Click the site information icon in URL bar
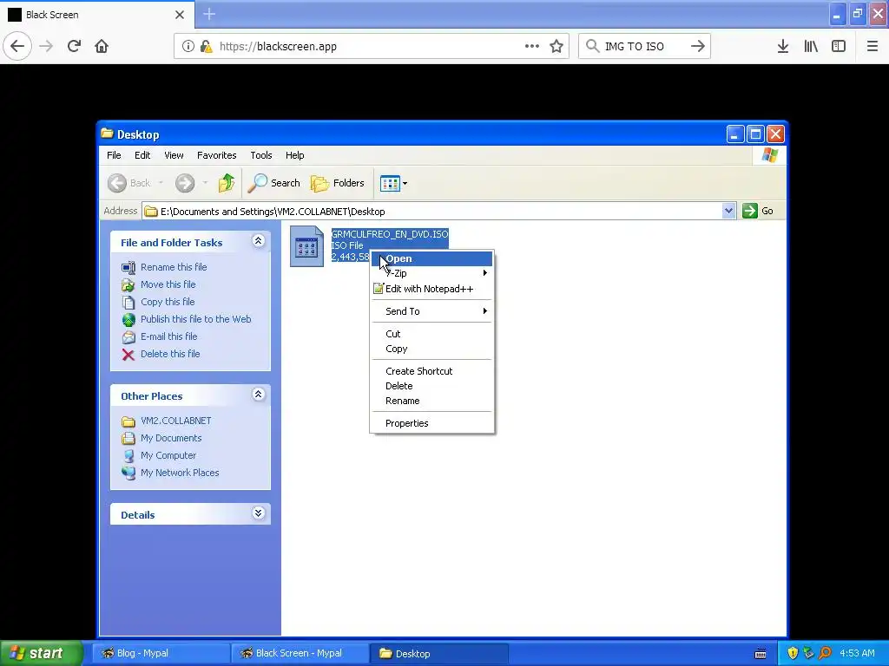The height and width of the screenshot is (666, 889). pyautogui.click(x=188, y=47)
